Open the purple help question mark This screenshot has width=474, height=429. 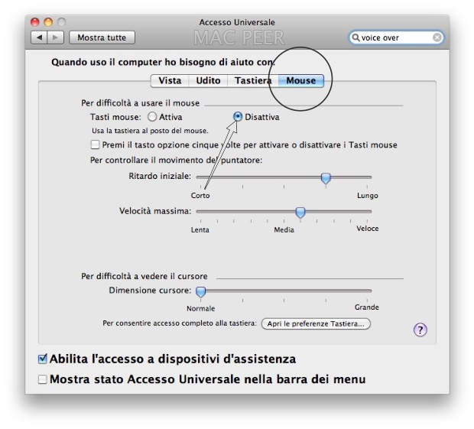tap(420, 330)
